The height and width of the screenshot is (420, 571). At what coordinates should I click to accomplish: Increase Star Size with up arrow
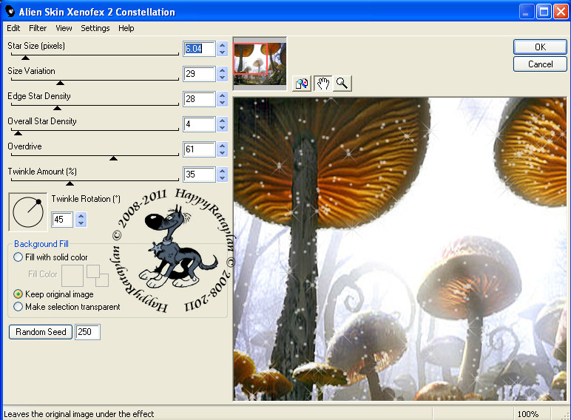[x=222, y=45]
